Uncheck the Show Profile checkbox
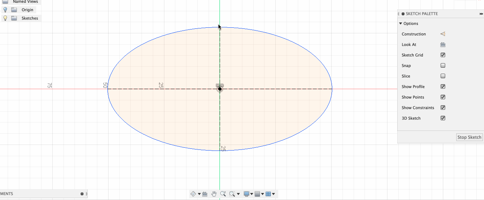484x200 pixels. (x=443, y=87)
